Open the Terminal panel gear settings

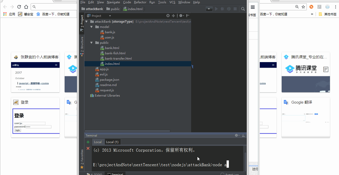coord(237,135)
